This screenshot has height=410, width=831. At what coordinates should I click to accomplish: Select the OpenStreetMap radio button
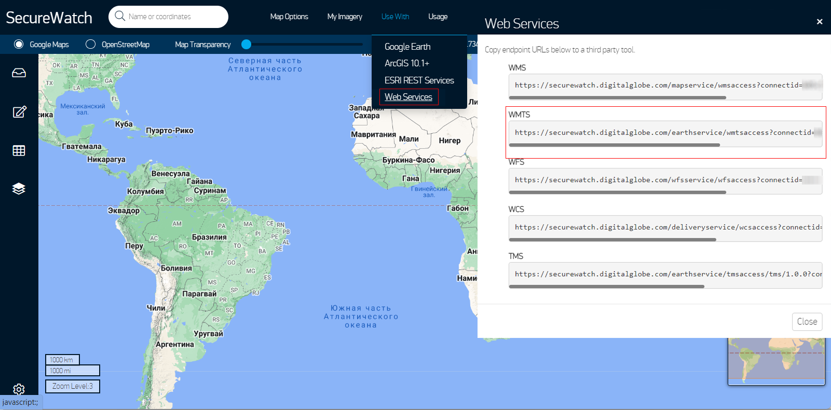pyautogui.click(x=90, y=44)
